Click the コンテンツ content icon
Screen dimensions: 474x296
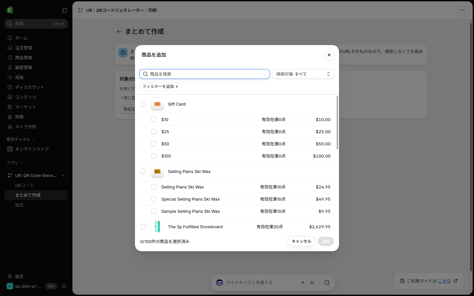(10, 97)
